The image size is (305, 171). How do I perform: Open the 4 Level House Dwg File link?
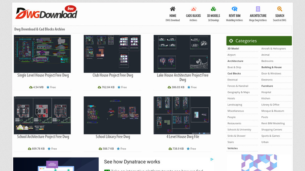(x=183, y=137)
